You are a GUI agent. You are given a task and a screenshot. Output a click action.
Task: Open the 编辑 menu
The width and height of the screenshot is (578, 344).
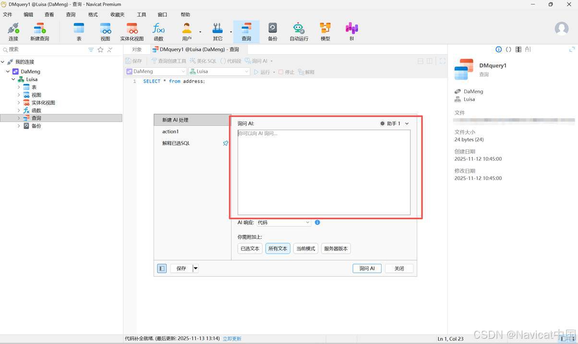pos(29,15)
